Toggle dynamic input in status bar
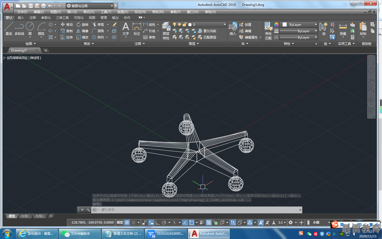This screenshot has height=239, width=382. coord(151,222)
